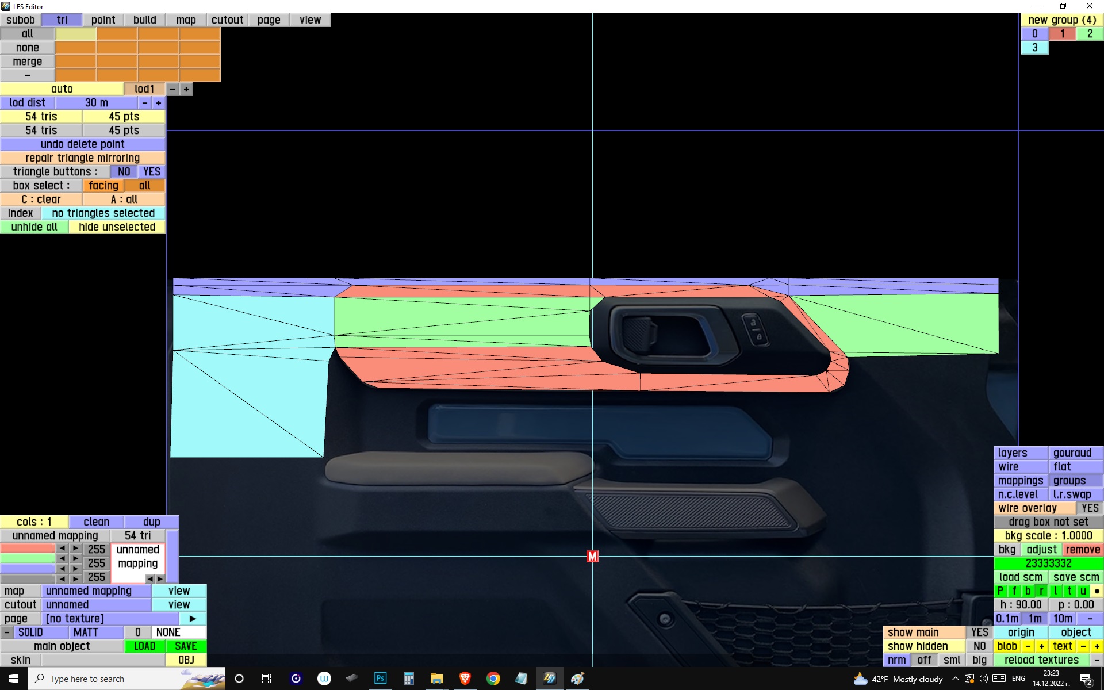This screenshot has width=1104, height=690.
Task: Switch to the point tab
Action: (x=103, y=20)
